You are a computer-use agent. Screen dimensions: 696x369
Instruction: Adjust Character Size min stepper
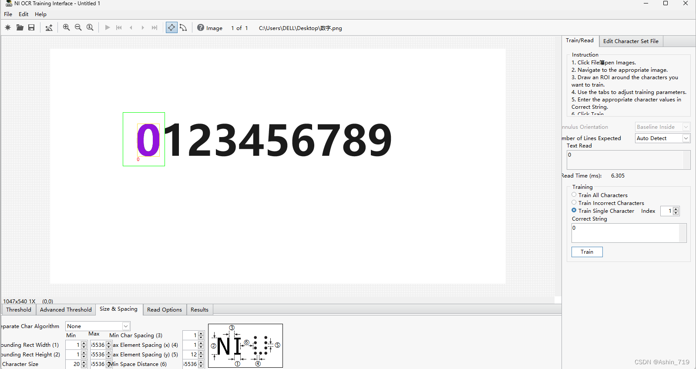coord(84,364)
